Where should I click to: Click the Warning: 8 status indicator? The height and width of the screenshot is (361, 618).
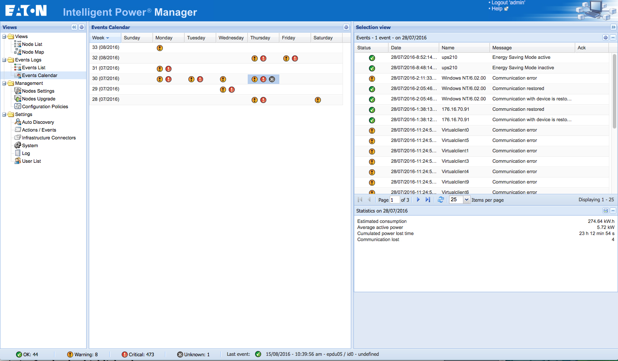(x=82, y=355)
